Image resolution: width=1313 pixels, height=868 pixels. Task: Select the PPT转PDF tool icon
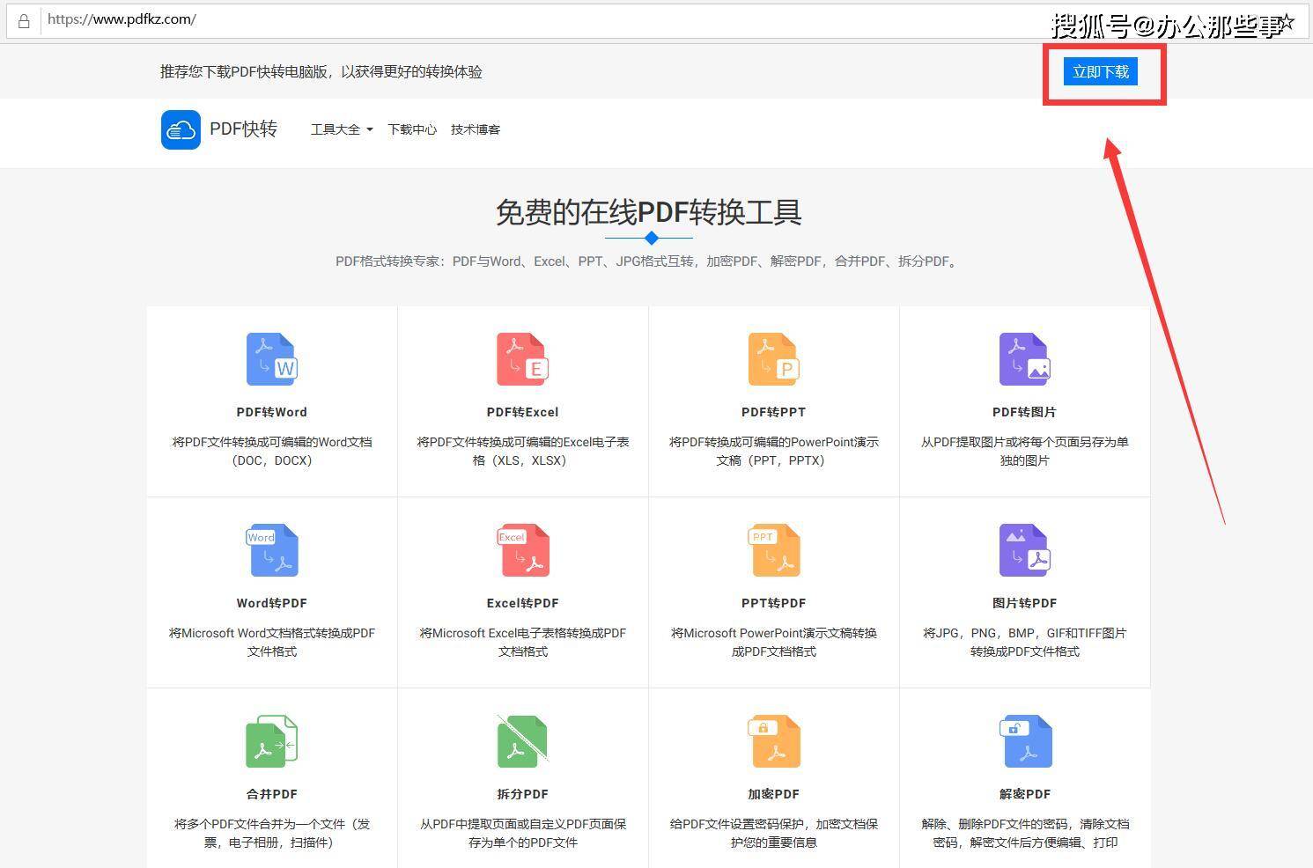click(x=773, y=549)
